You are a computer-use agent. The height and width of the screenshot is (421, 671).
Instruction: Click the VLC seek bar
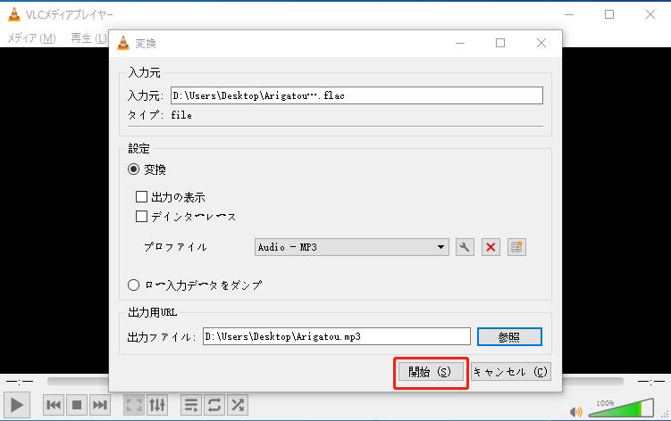(336, 381)
